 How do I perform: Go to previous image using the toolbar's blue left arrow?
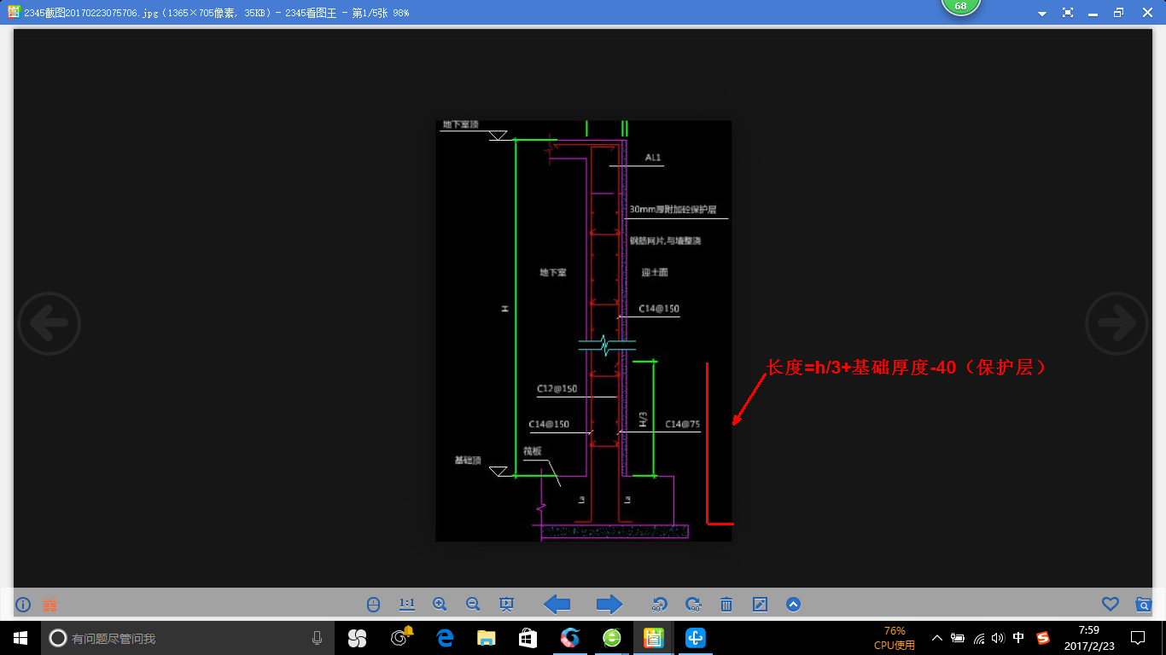coord(557,605)
